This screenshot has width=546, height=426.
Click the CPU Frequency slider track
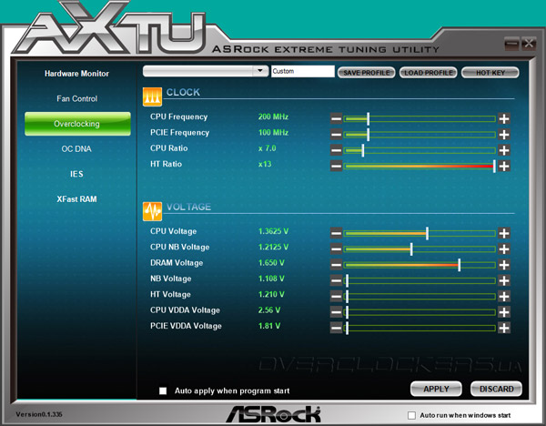point(420,118)
